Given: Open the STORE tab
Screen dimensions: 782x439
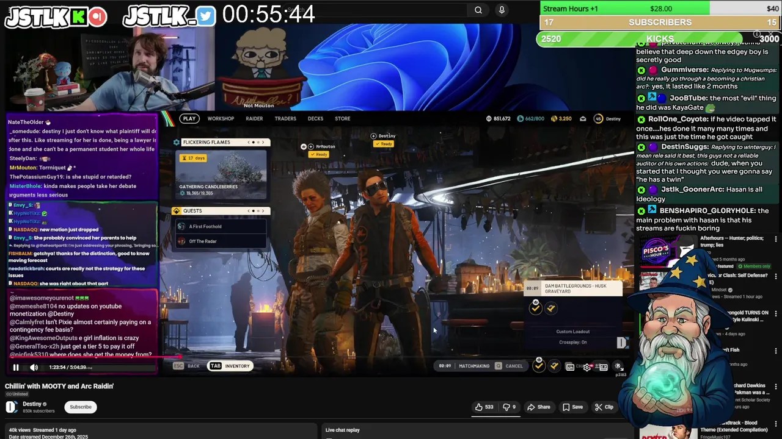Looking at the screenshot, I should pos(342,118).
